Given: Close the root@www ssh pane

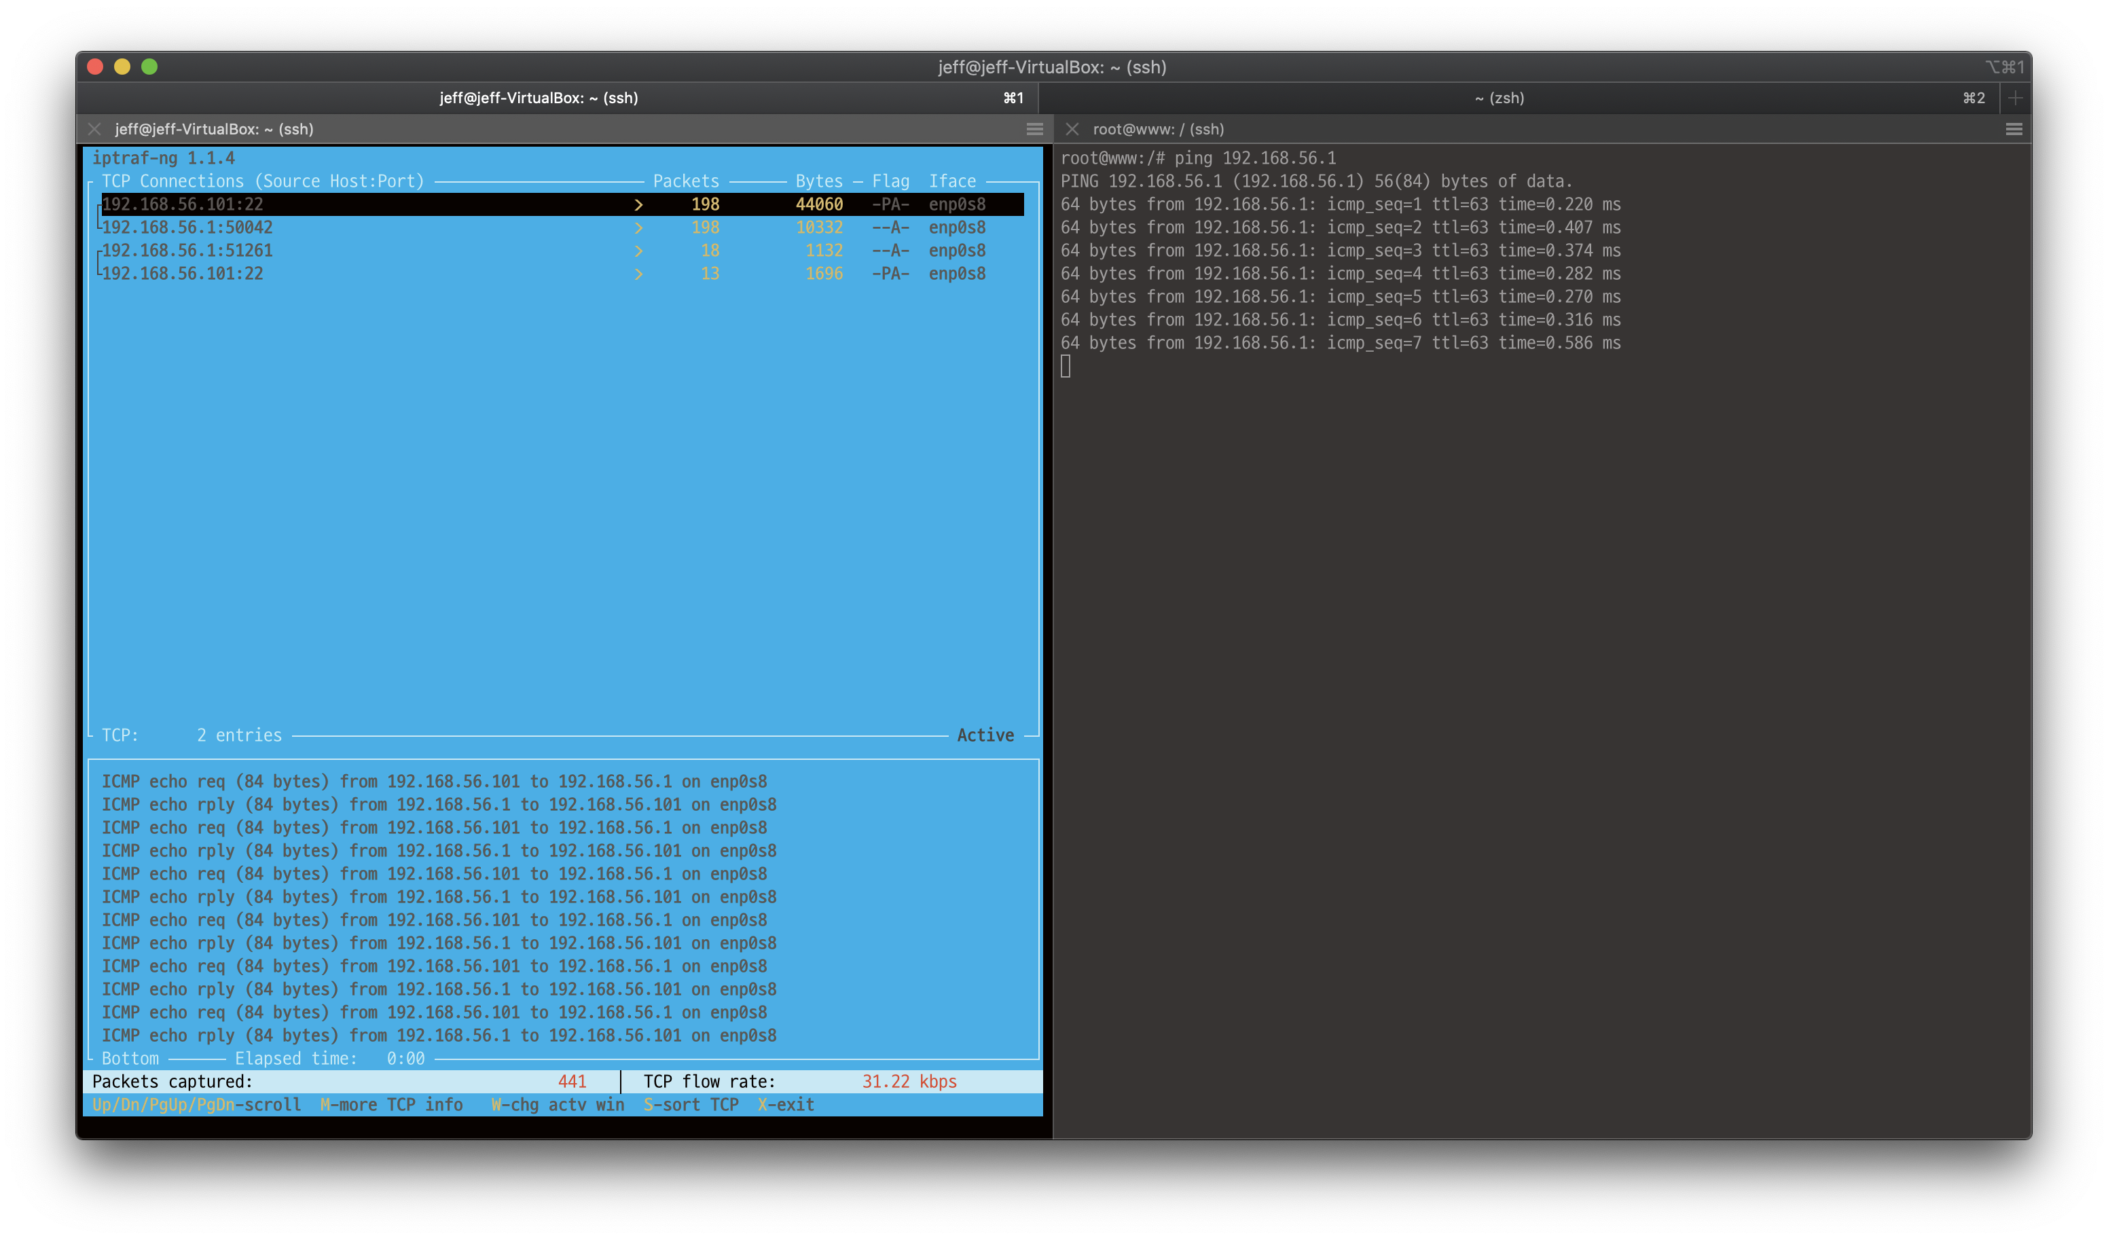Looking at the screenshot, I should click(x=1072, y=129).
